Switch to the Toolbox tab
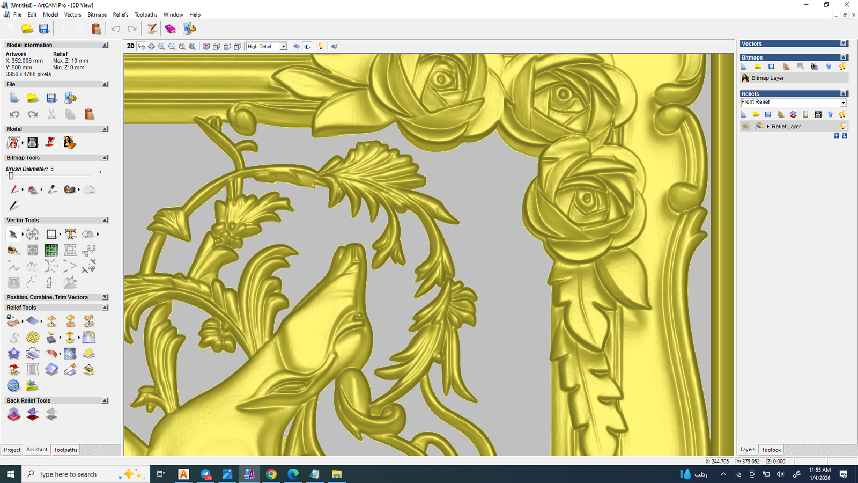The height and width of the screenshot is (483, 858). click(771, 450)
